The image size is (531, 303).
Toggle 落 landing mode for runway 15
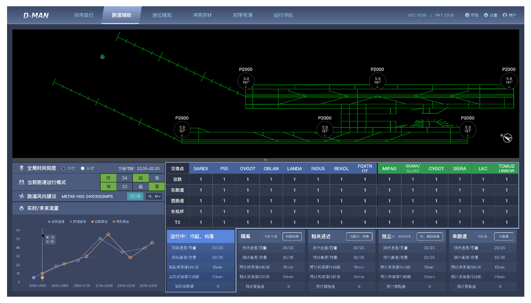pyautogui.click(x=157, y=178)
